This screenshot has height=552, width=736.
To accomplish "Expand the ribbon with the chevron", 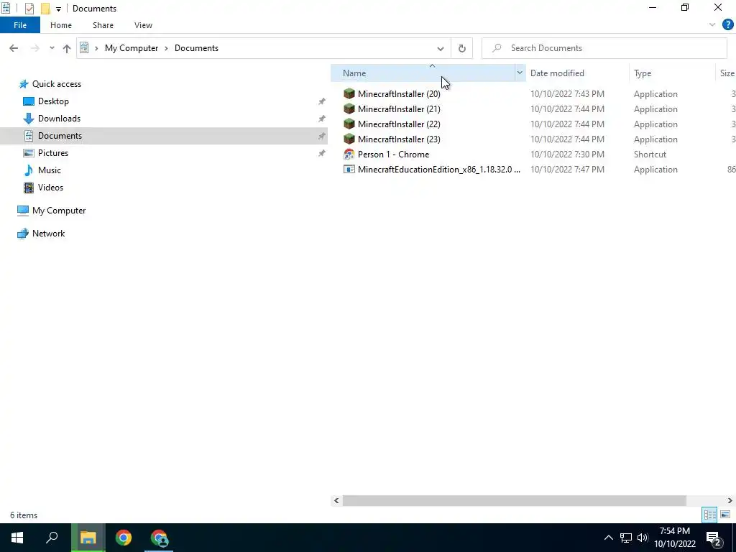I will pyautogui.click(x=712, y=25).
